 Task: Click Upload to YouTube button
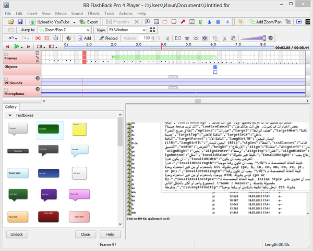coord(51,22)
